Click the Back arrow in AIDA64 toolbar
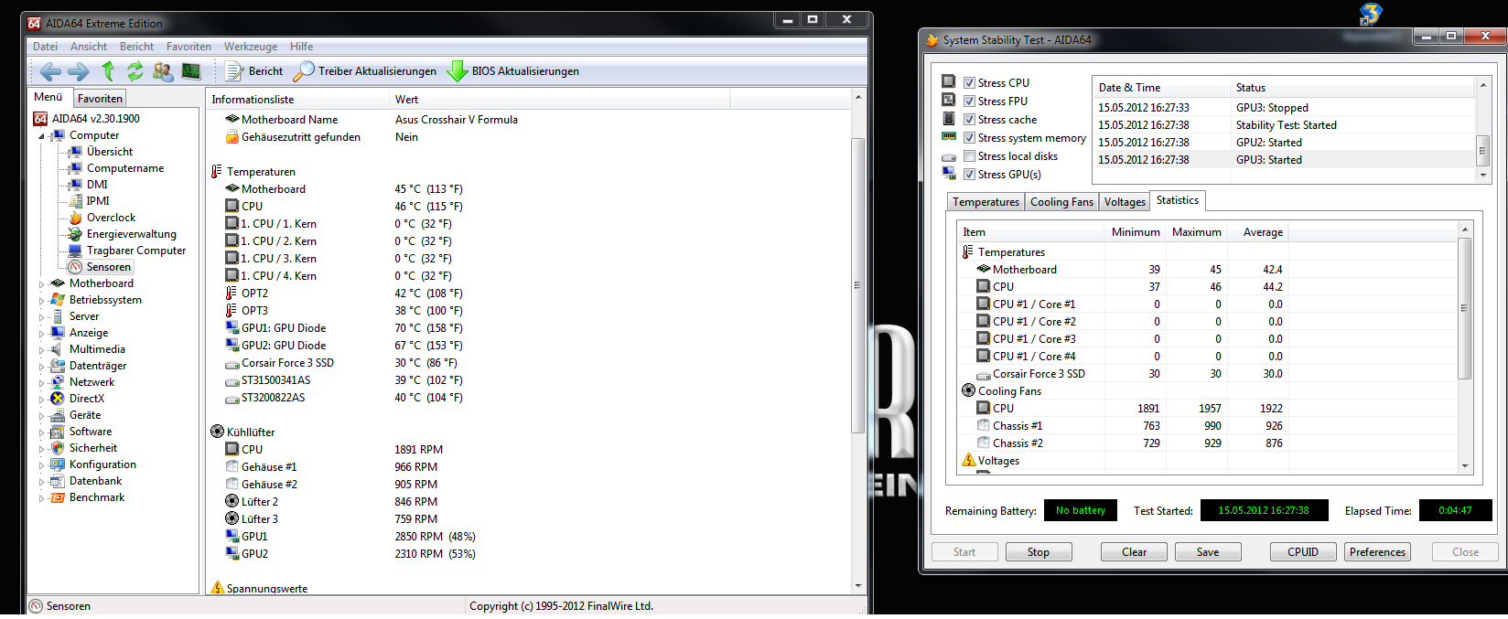This screenshot has height=619, width=1508. click(50, 70)
